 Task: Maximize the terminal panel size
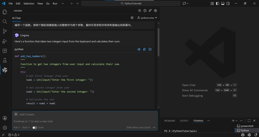tap(249, 121)
